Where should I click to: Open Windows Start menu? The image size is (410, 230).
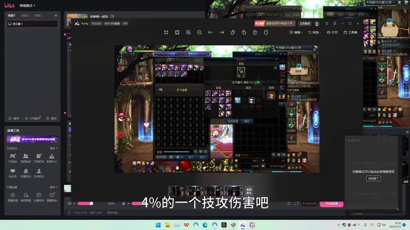click(158, 225)
